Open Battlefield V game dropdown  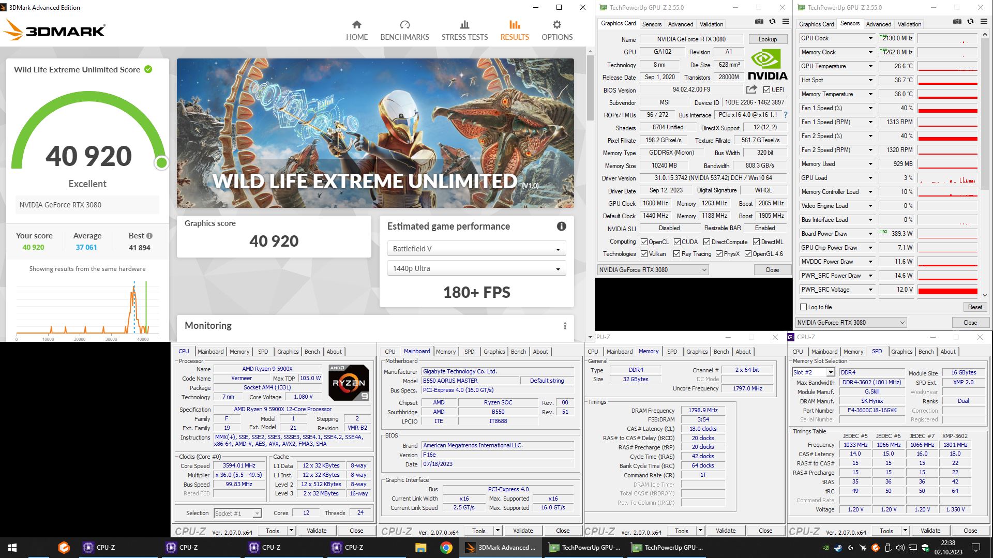pyautogui.click(x=476, y=249)
